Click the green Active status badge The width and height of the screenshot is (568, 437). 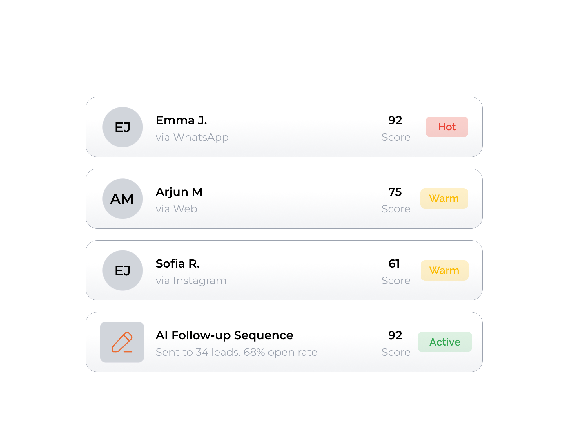click(445, 342)
